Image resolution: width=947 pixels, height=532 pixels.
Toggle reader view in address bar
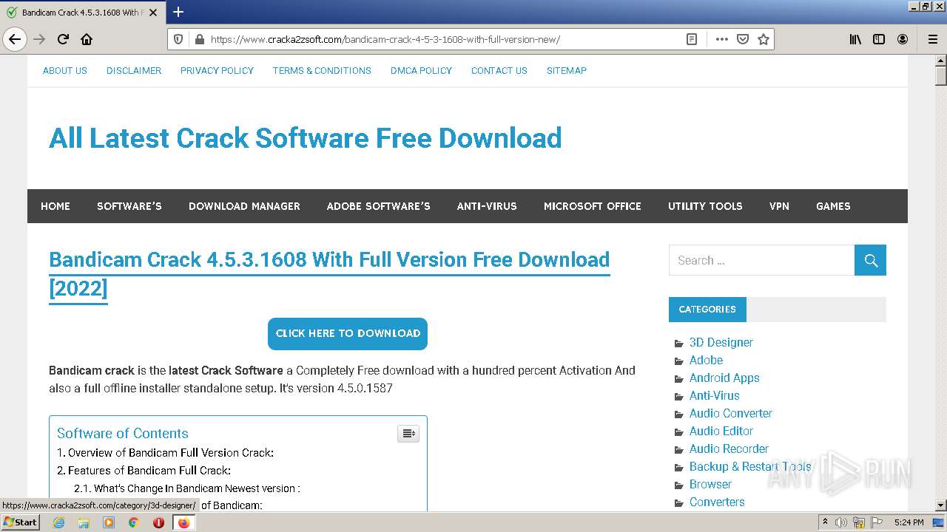tap(692, 39)
